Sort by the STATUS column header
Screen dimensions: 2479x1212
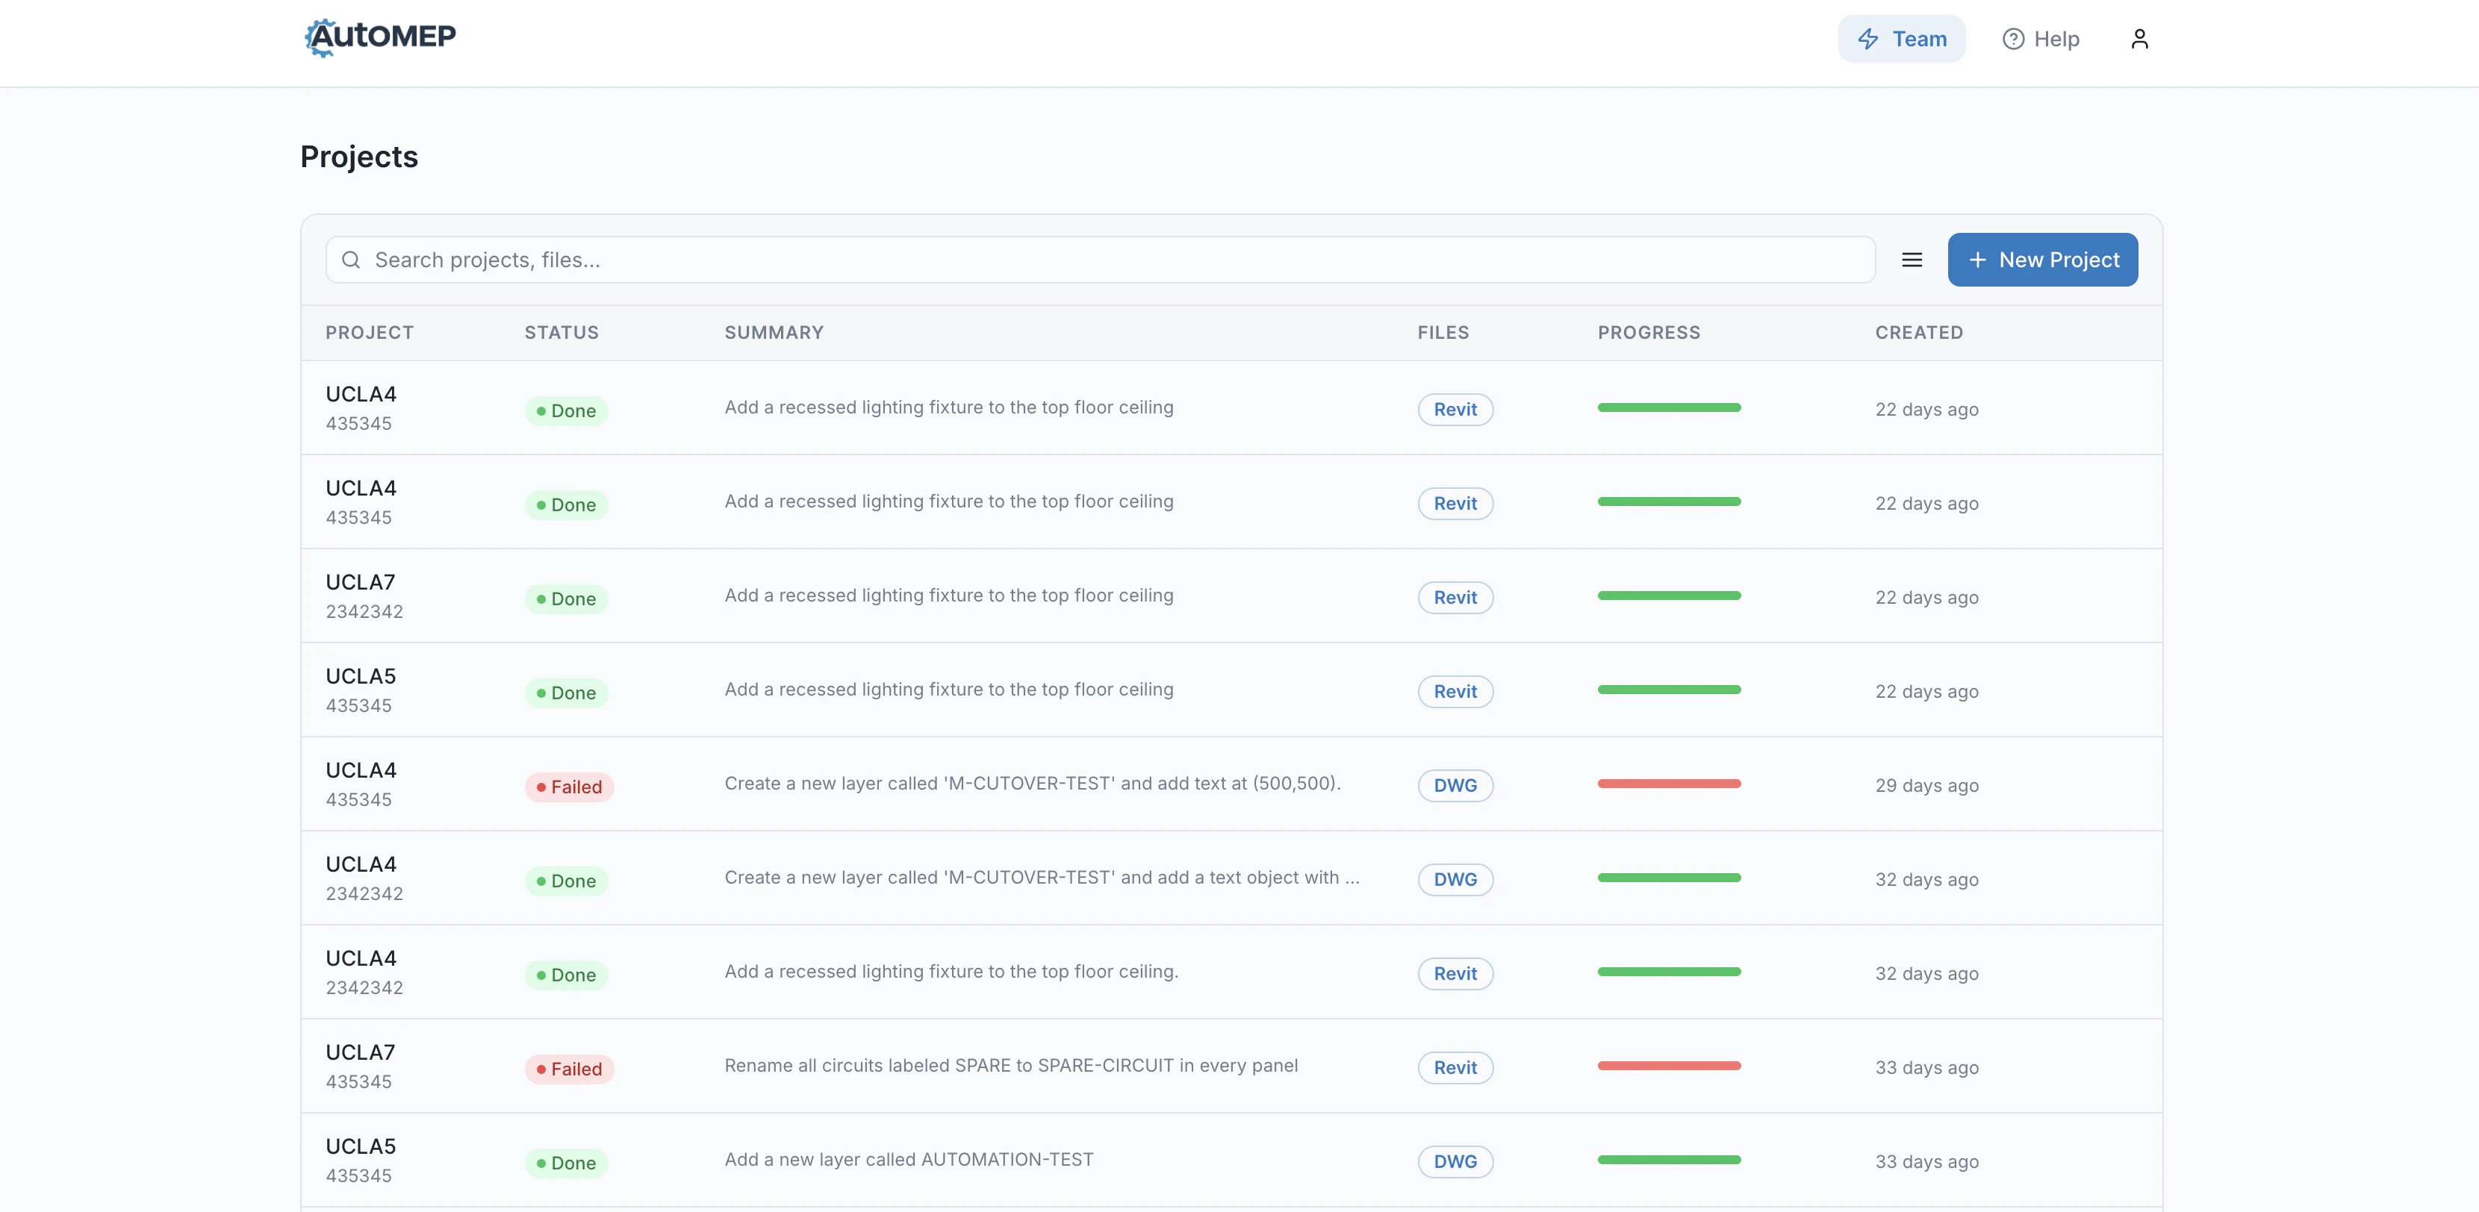coord(561,333)
